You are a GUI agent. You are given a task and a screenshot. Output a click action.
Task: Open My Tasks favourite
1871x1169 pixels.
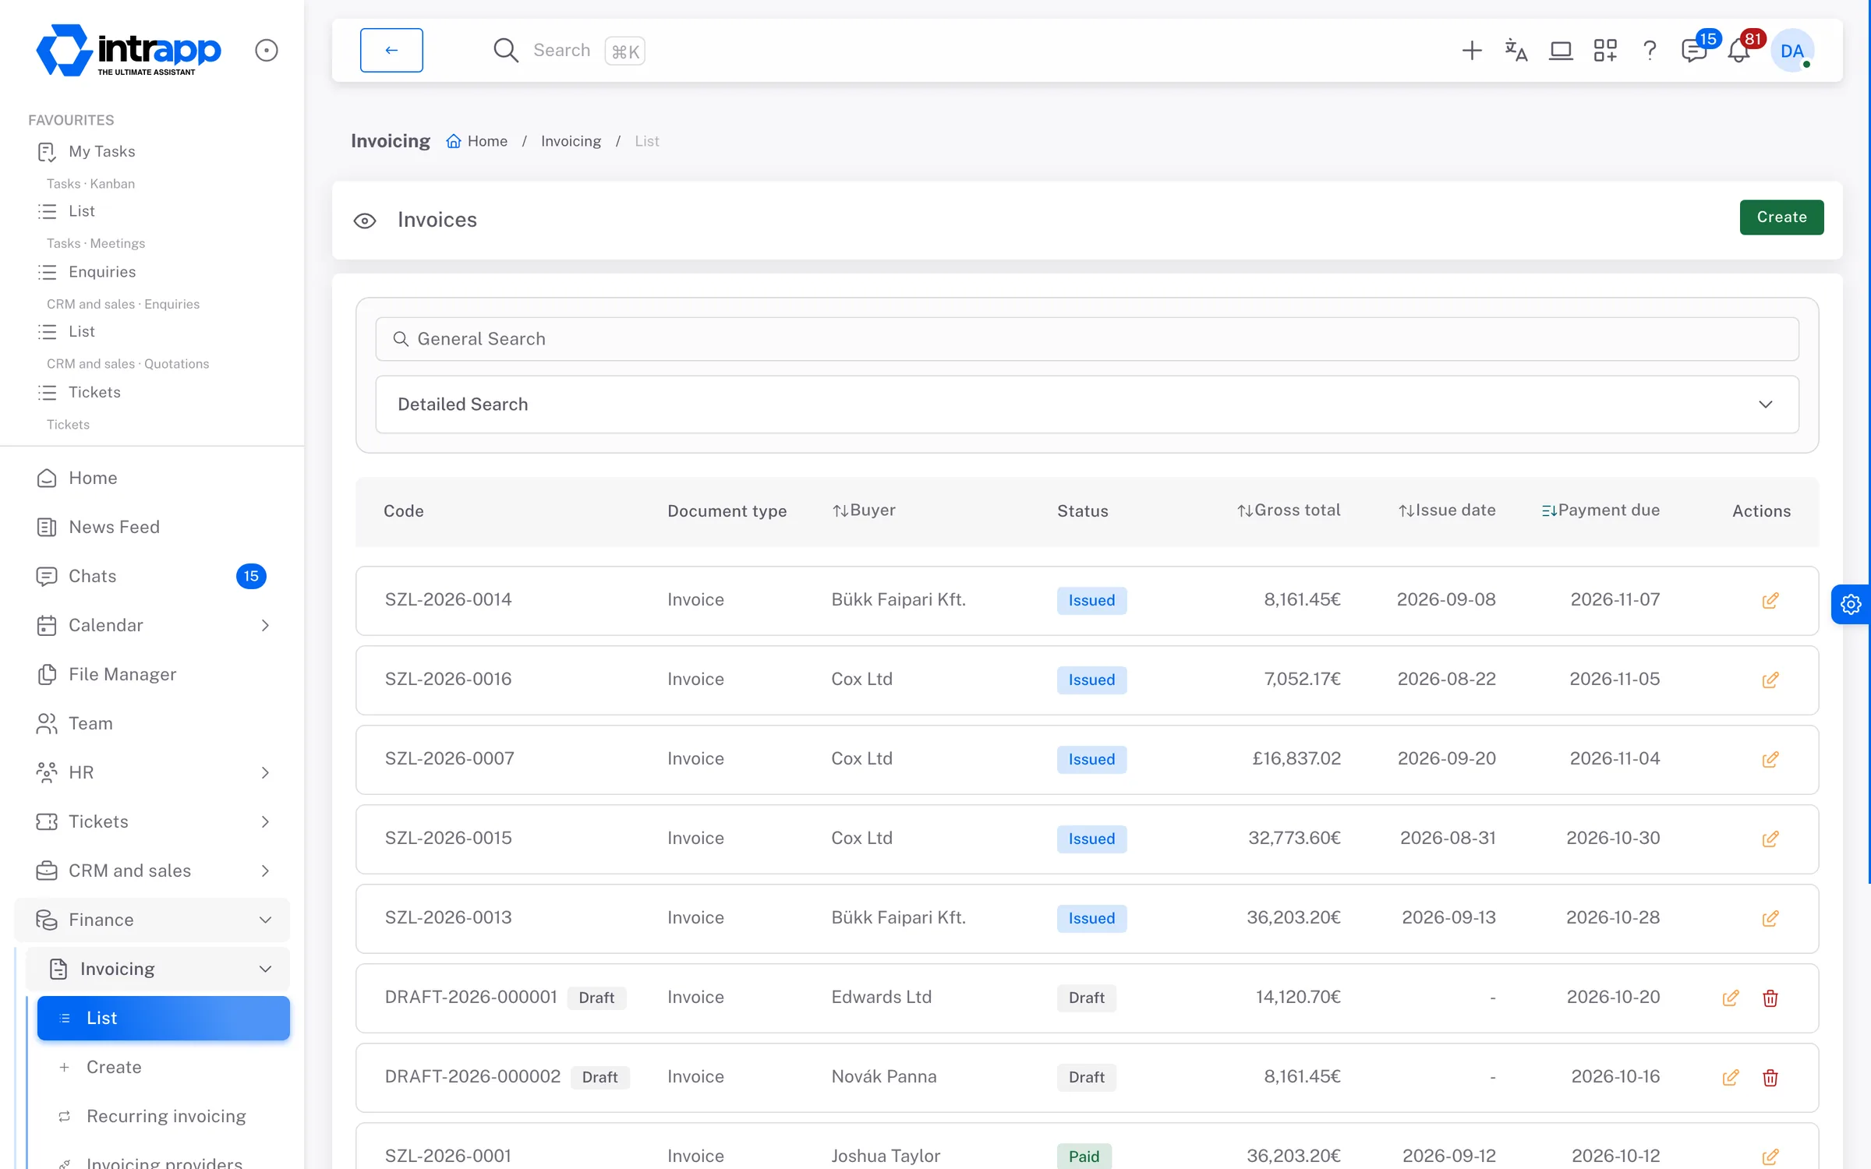pos(102,151)
